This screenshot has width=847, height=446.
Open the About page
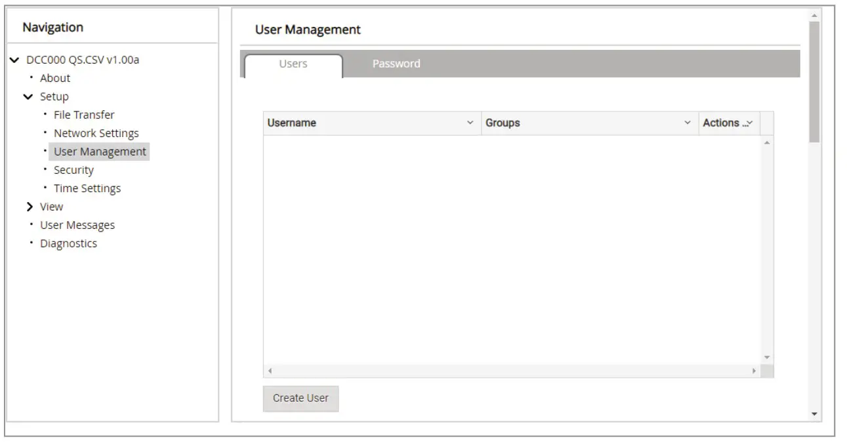point(54,77)
